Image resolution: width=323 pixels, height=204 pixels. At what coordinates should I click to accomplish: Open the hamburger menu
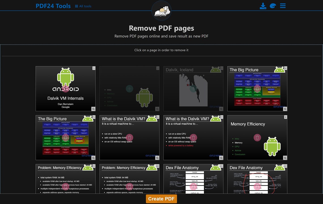point(283,6)
